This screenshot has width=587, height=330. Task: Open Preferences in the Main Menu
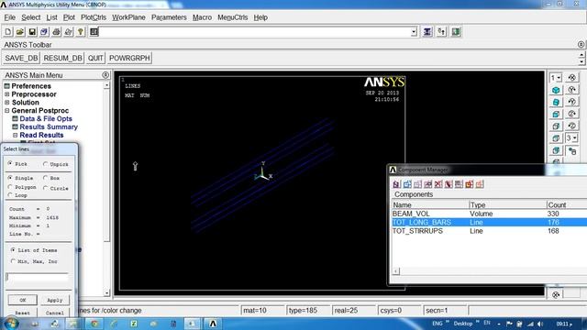pos(31,86)
